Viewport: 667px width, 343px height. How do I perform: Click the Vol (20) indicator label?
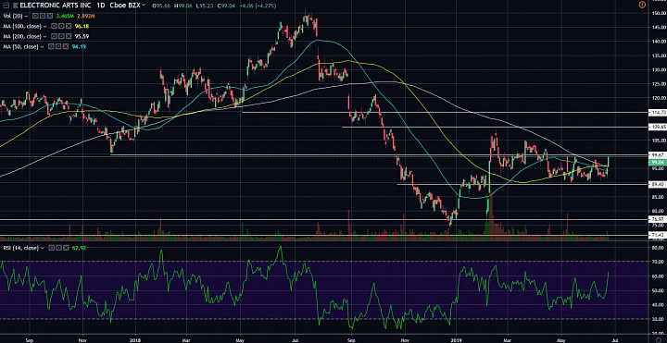[13, 16]
